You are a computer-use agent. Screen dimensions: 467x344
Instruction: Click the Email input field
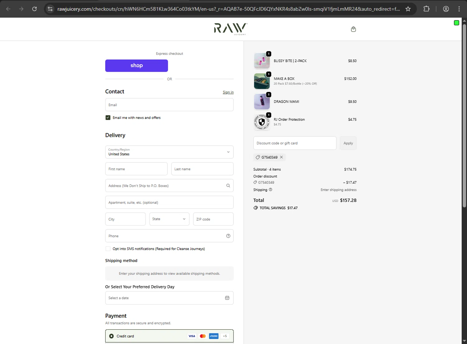click(x=169, y=105)
